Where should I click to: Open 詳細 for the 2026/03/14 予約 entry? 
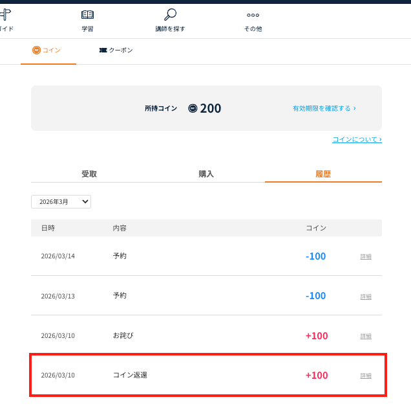coord(366,256)
